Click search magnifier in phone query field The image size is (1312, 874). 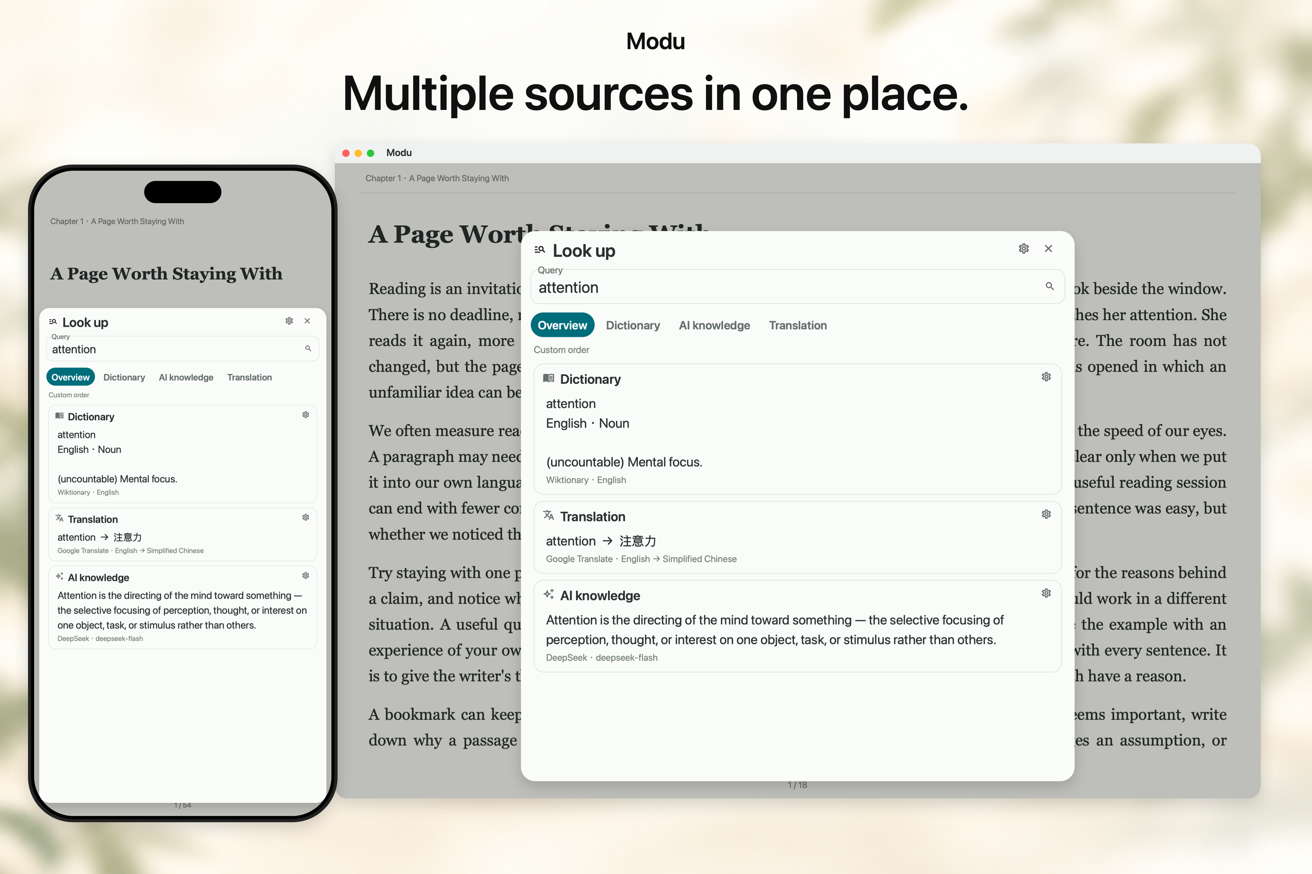[x=308, y=348]
